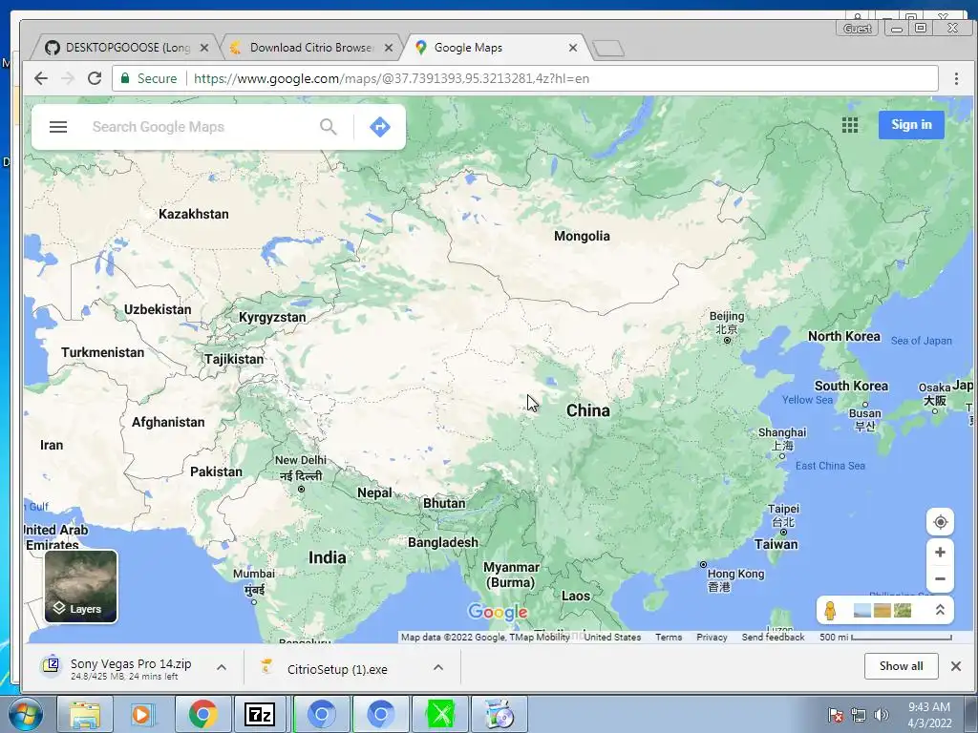Viewport: 978px width, 733px height.
Task: Click the volume speaker tray icon
Action: coord(882,715)
